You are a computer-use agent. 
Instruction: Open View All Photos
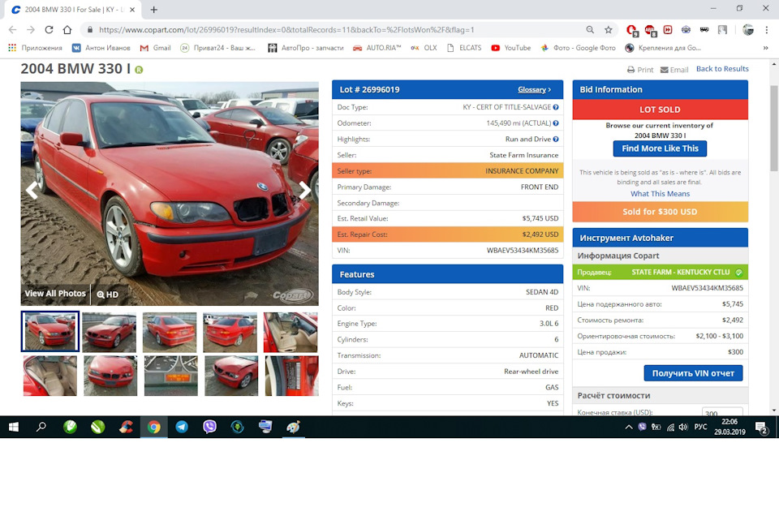[x=55, y=294]
